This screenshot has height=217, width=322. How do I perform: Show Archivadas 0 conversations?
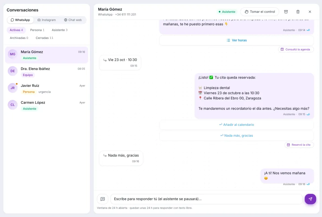click(x=19, y=38)
